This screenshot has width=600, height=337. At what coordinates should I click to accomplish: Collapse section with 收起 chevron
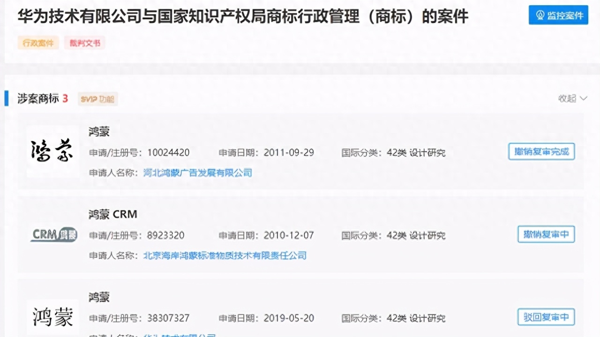pos(572,98)
